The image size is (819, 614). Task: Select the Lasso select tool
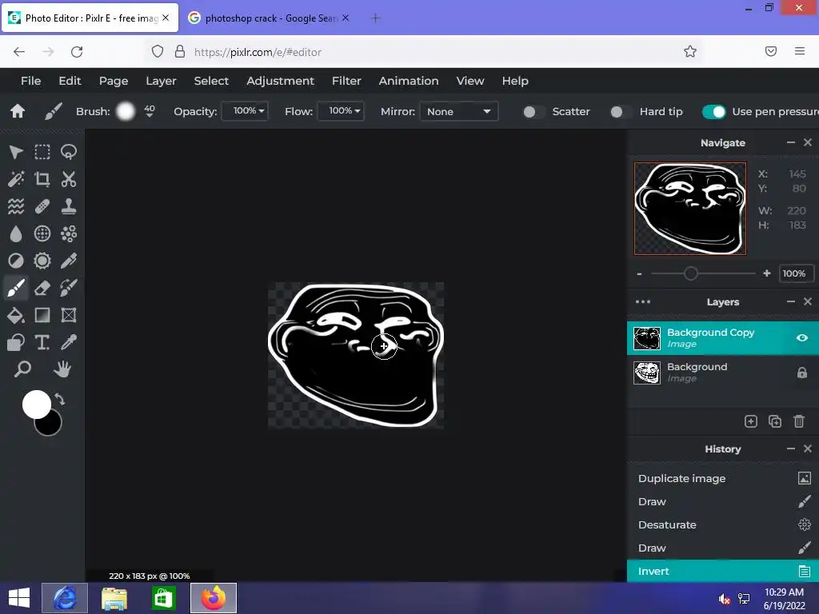[69, 152]
